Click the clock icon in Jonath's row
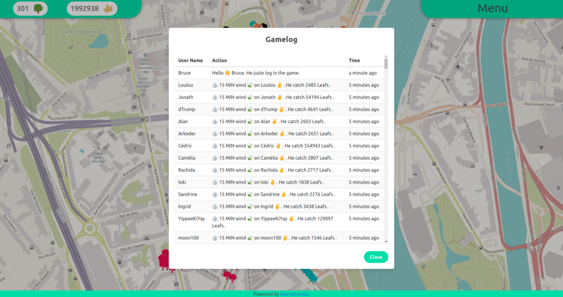The image size is (563, 297). pyautogui.click(x=215, y=97)
